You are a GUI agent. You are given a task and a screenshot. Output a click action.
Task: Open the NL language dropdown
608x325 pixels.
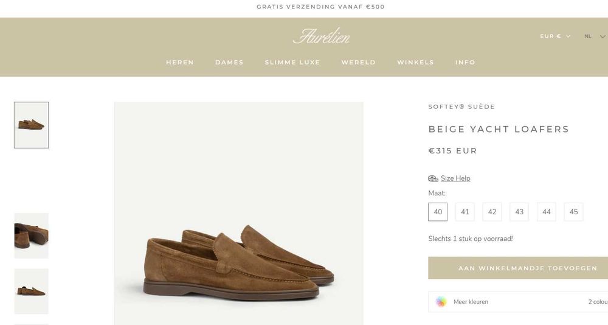[x=592, y=37]
